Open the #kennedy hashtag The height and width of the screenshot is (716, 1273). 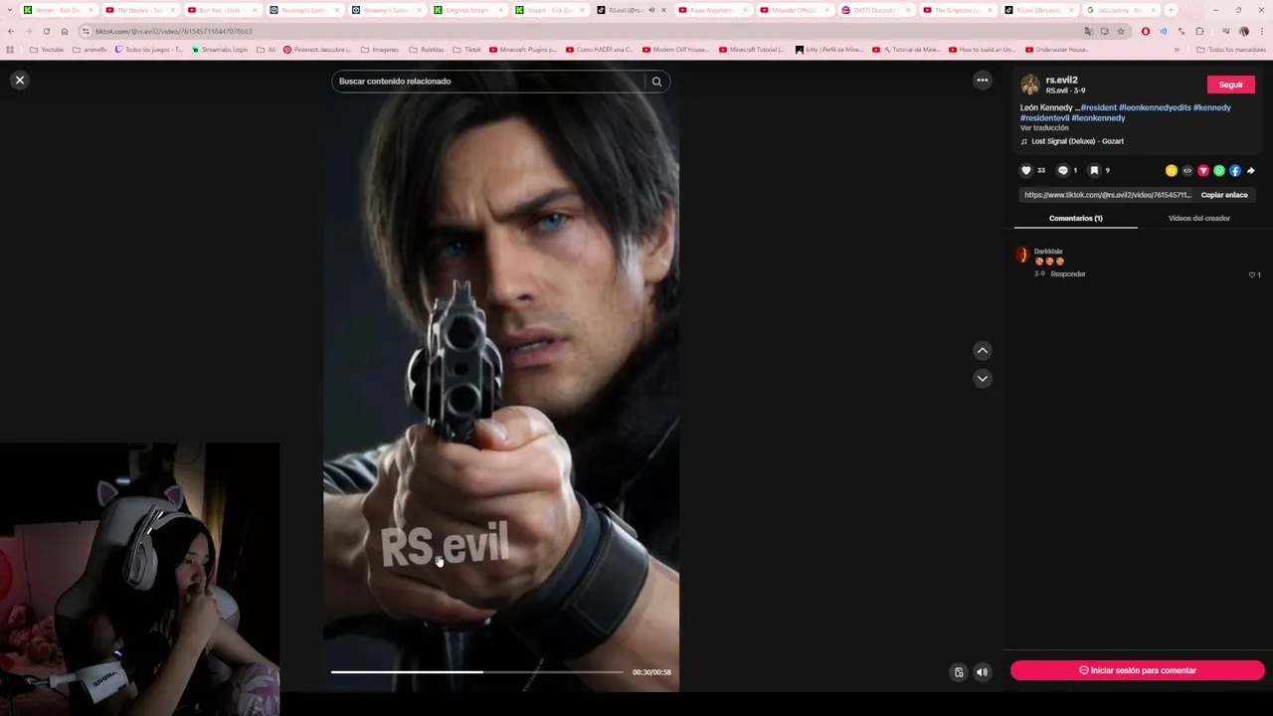click(x=1211, y=107)
